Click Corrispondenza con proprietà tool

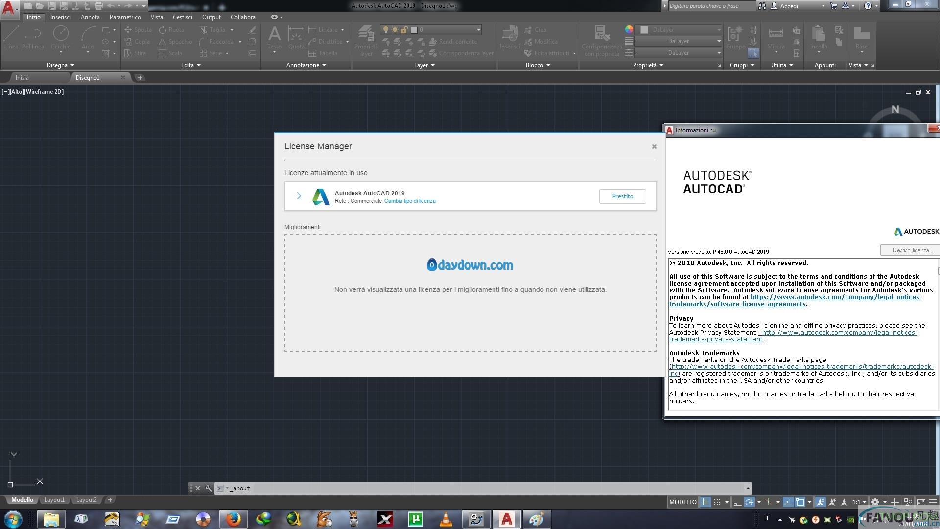[x=602, y=42]
